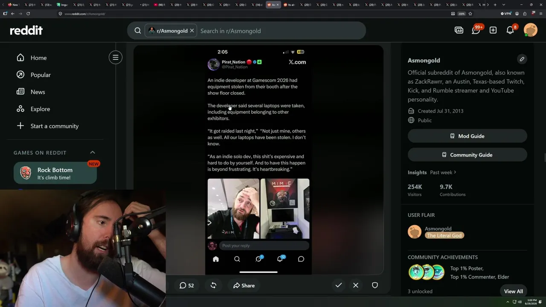Edit community description pencil icon

click(522, 59)
